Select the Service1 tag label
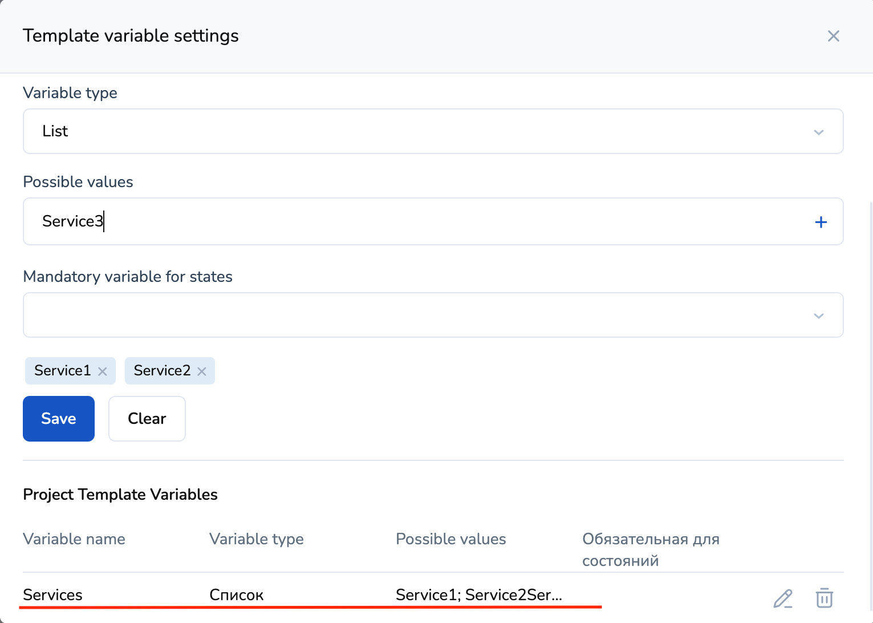This screenshot has width=873, height=623. click(x=62, y=371)
